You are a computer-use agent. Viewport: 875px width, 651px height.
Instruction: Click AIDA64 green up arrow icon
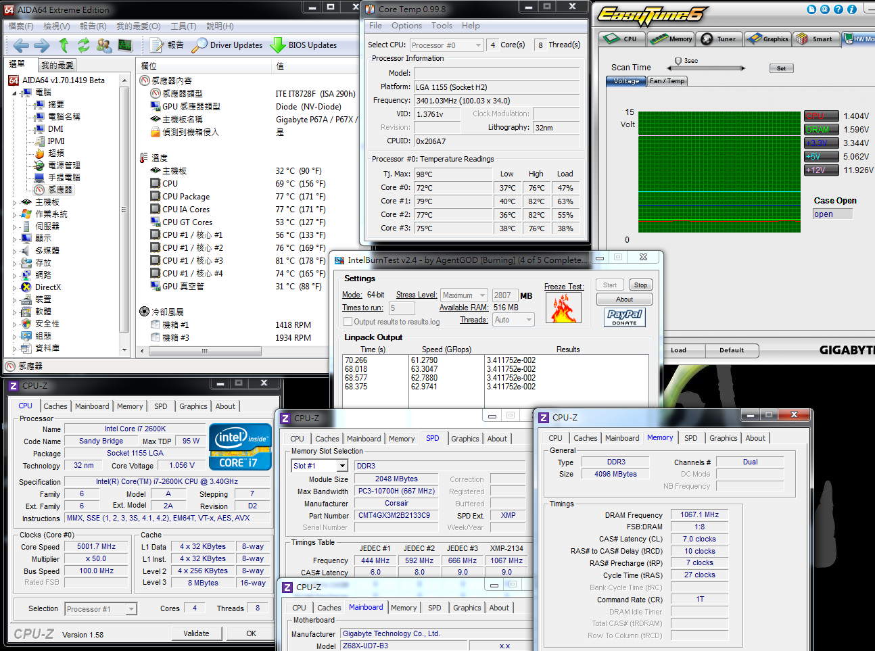tap(64, 45)
